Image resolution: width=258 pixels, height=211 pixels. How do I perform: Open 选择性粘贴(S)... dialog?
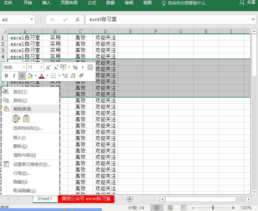(x=30, y=128)
